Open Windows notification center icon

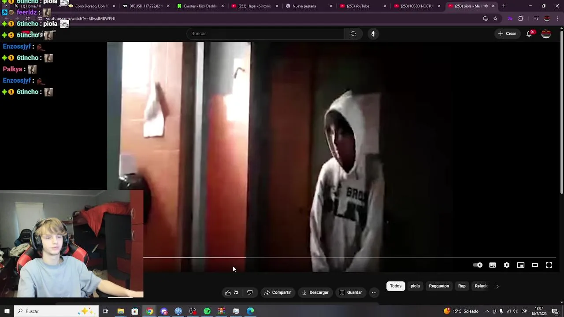click(x=555, y=311)
